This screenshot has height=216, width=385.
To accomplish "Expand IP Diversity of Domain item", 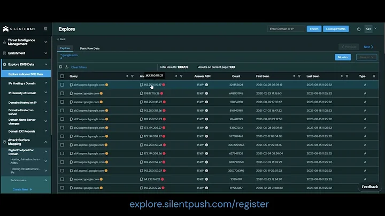I will pos(45,92).
